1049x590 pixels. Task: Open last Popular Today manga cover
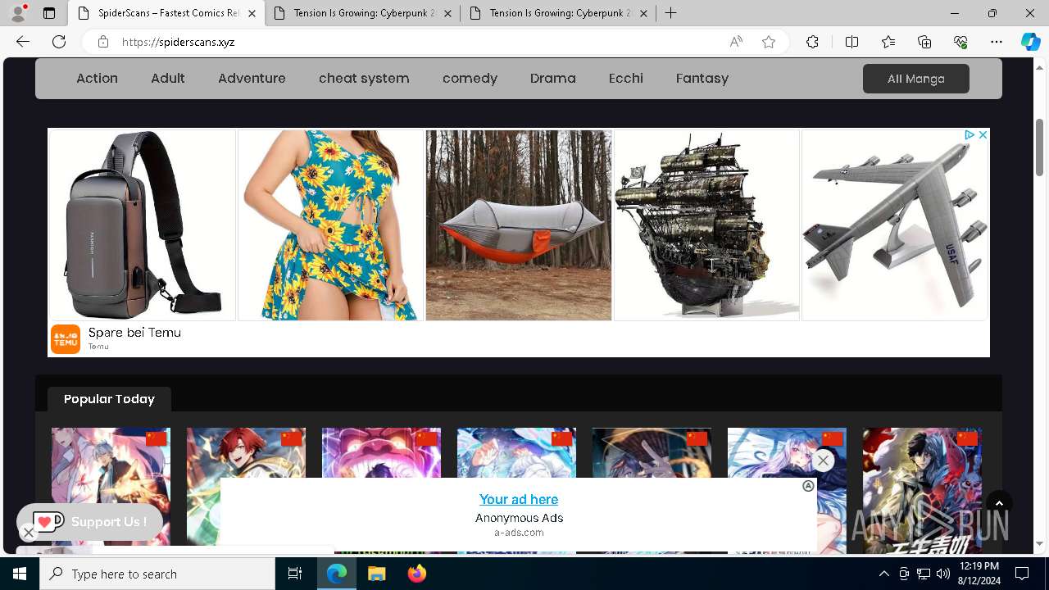(922, 489)
